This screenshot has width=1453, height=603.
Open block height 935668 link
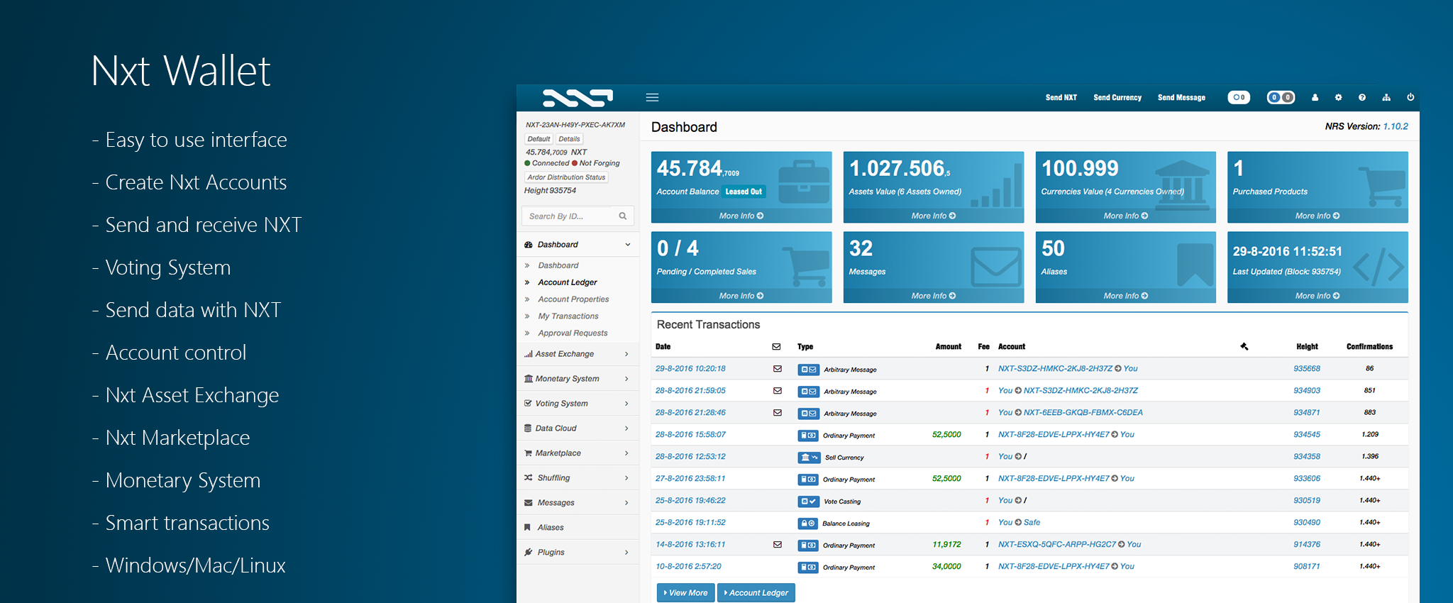(x=1307, y=369)
